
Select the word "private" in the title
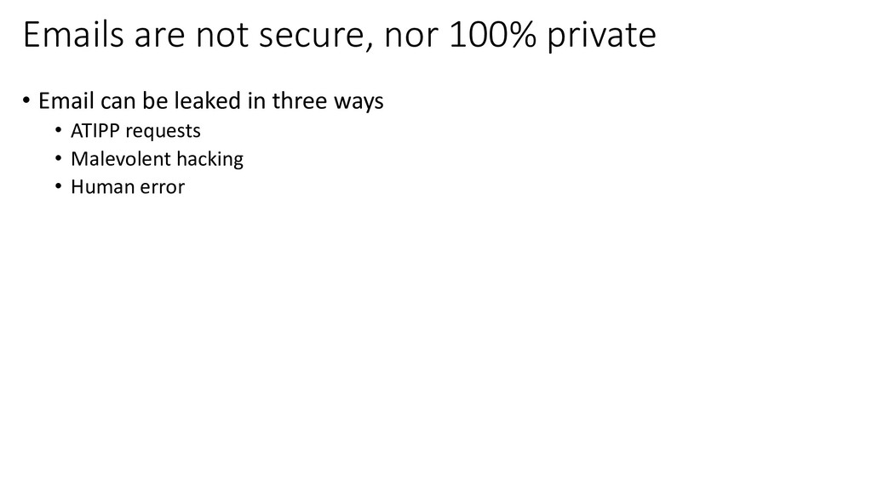click(x=602, y=37)
